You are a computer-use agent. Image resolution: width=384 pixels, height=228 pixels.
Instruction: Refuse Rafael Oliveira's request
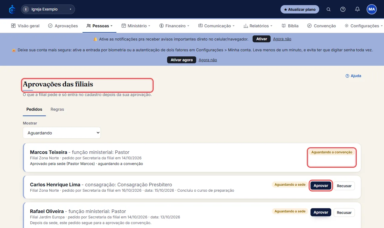click(x=344, y=212)
